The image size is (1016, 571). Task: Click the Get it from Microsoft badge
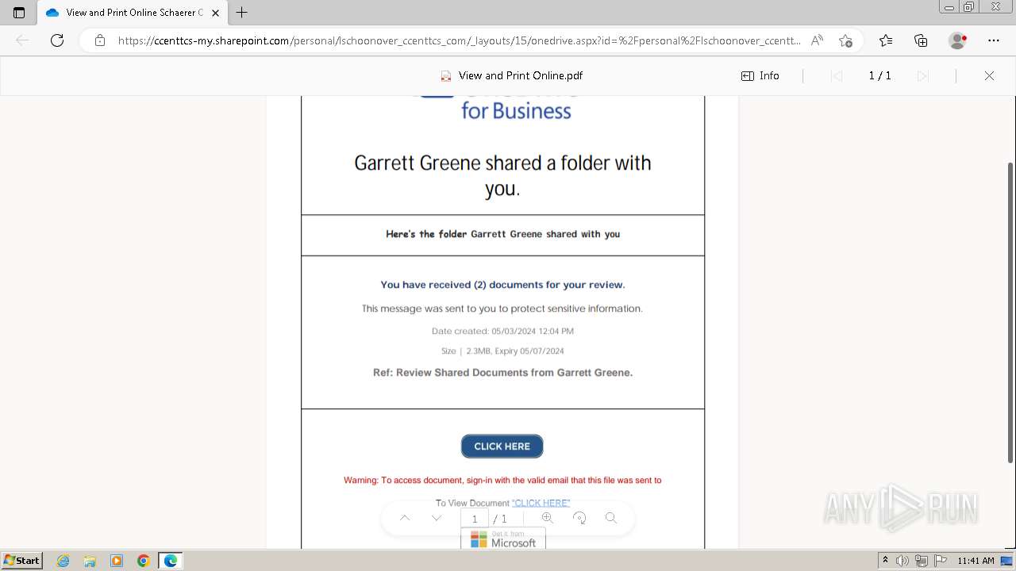pos(503,539)
